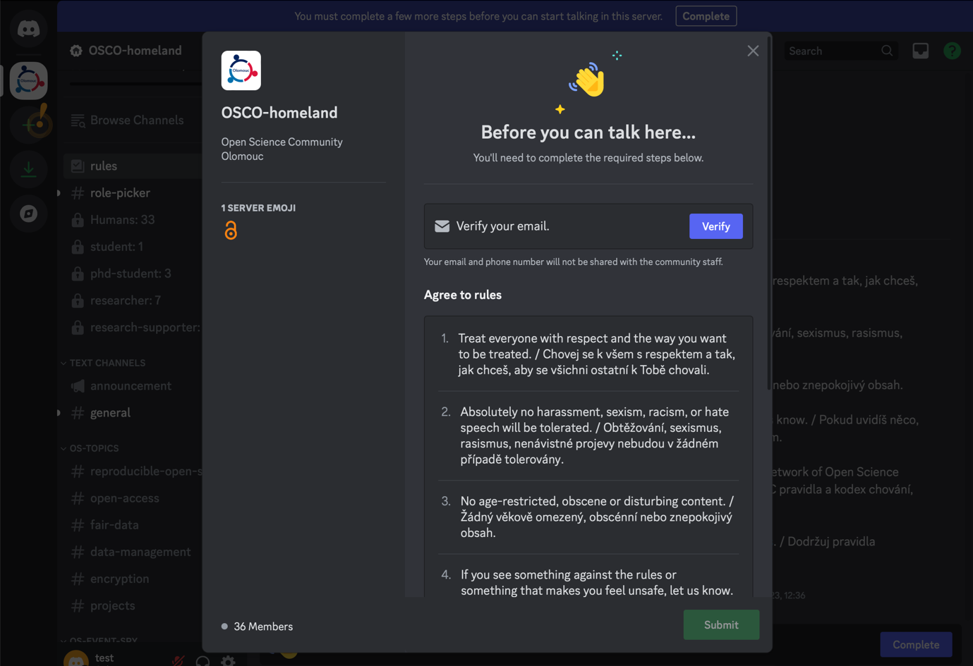Toggle deafen headphones icon

click(x=203, y=660)
